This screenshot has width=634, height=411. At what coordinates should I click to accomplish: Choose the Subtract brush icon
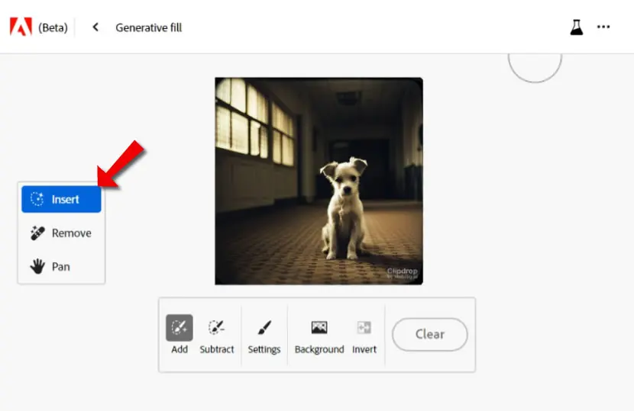pos(216,327)
